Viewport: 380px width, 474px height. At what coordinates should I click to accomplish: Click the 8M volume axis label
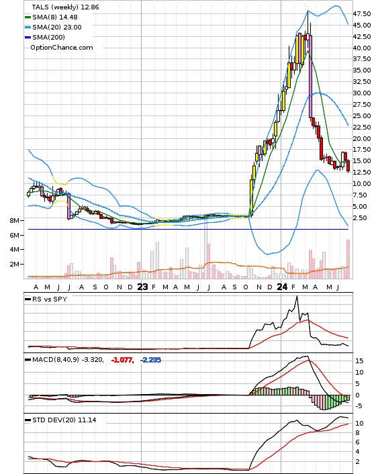click(14, 220)
